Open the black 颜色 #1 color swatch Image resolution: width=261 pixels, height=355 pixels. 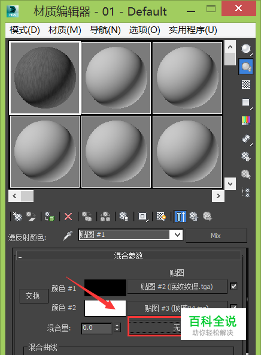tap(105, 287)
